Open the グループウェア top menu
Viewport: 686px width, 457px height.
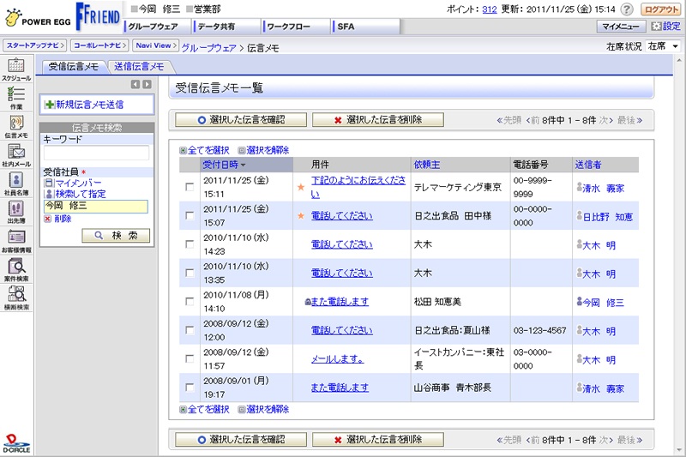click(x=157, y=27)
